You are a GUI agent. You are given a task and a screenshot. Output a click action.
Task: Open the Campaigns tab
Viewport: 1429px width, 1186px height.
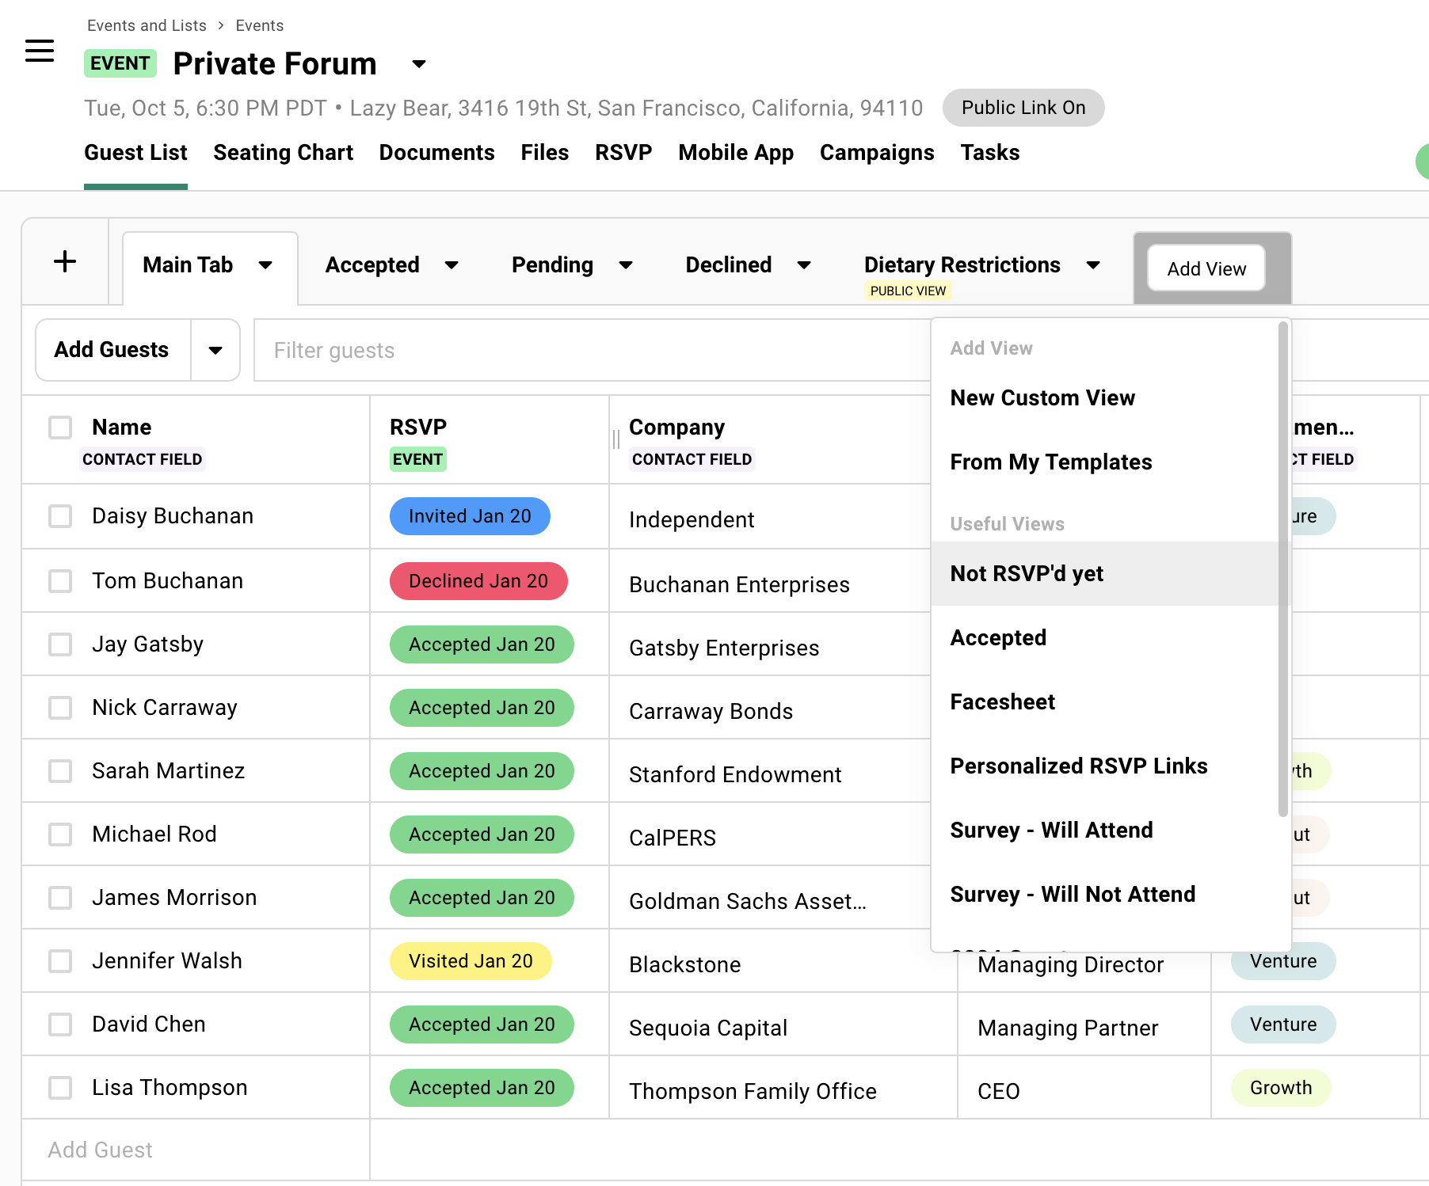(x=877, y=152)
